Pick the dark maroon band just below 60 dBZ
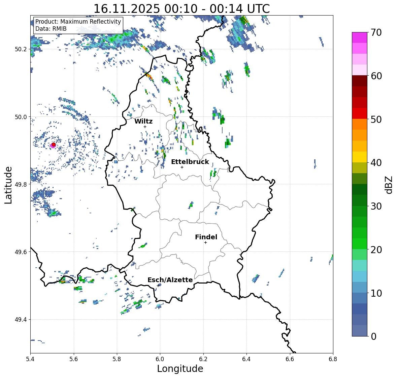This screenshot has height=377, width=397. (360, 81)
